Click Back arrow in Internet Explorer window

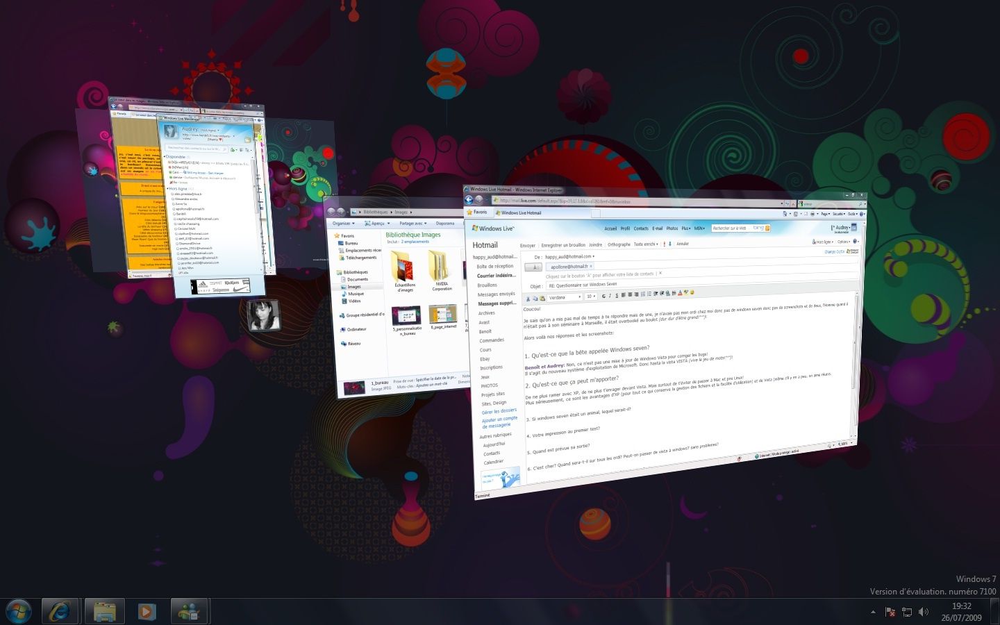pyautogui.click(x=469, y=200)
